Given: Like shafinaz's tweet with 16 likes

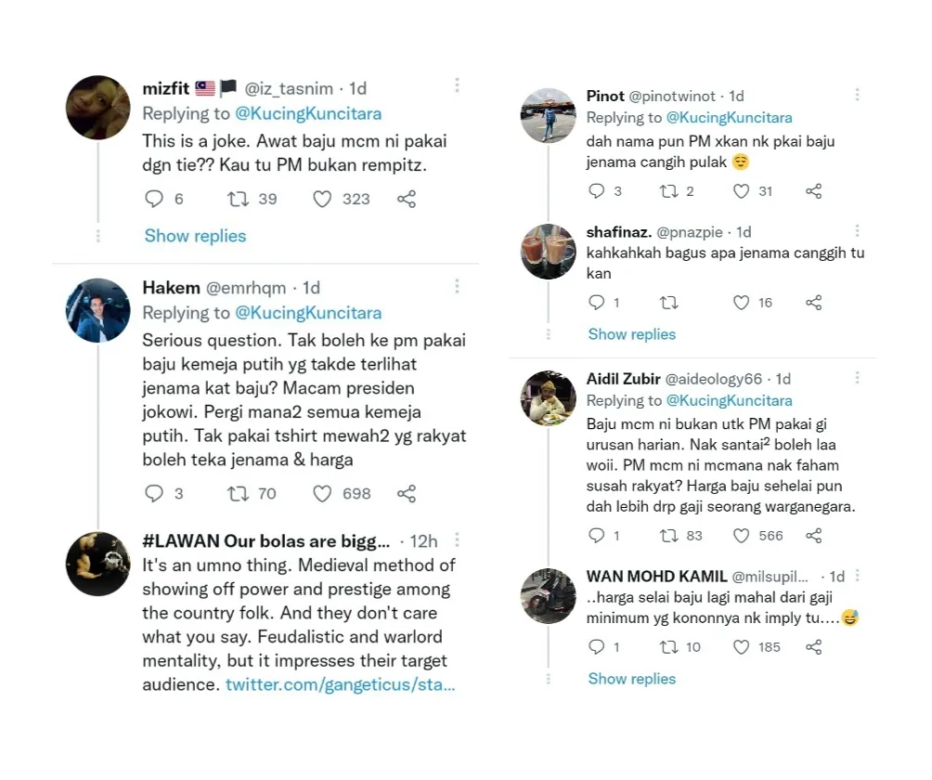Looking at the screenshot, I should (x=741, y=303).
